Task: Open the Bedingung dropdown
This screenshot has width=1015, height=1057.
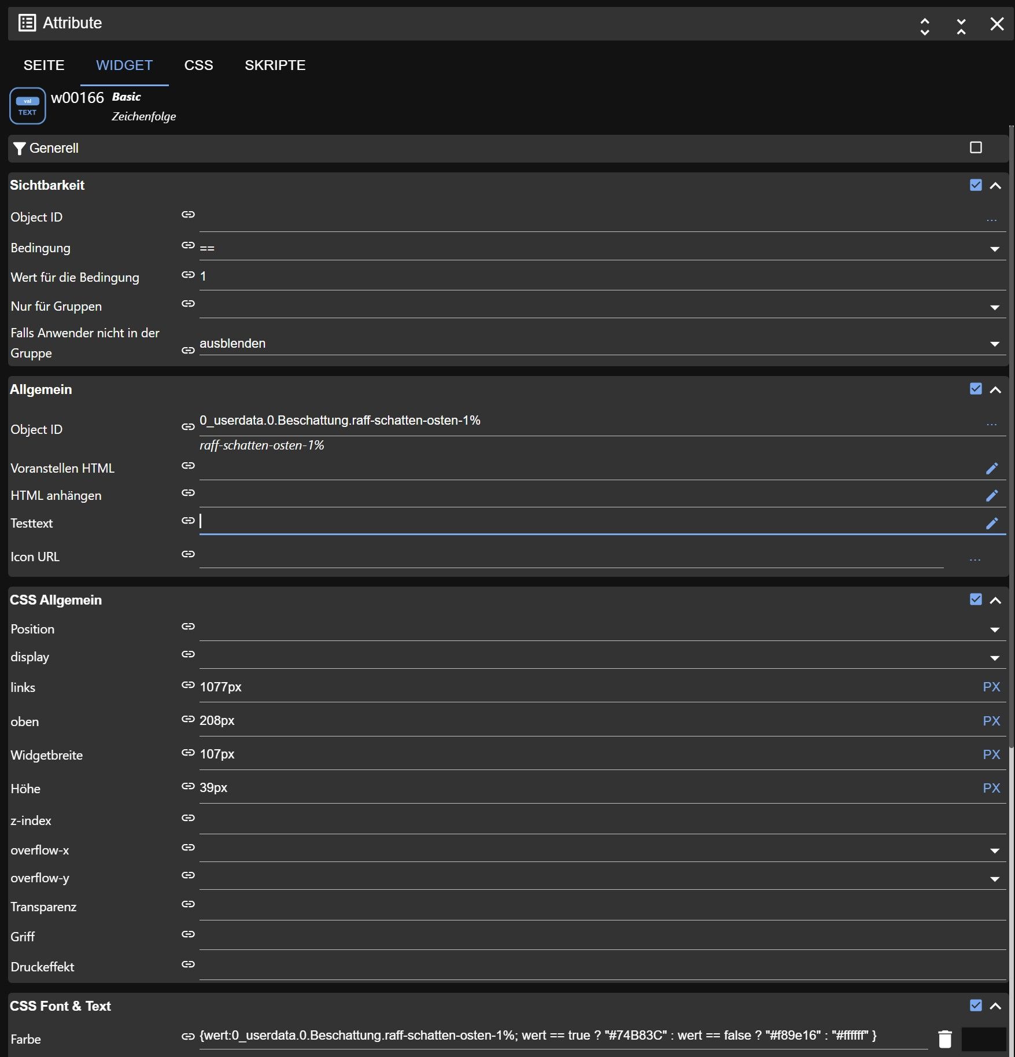Action: (995, 249)
